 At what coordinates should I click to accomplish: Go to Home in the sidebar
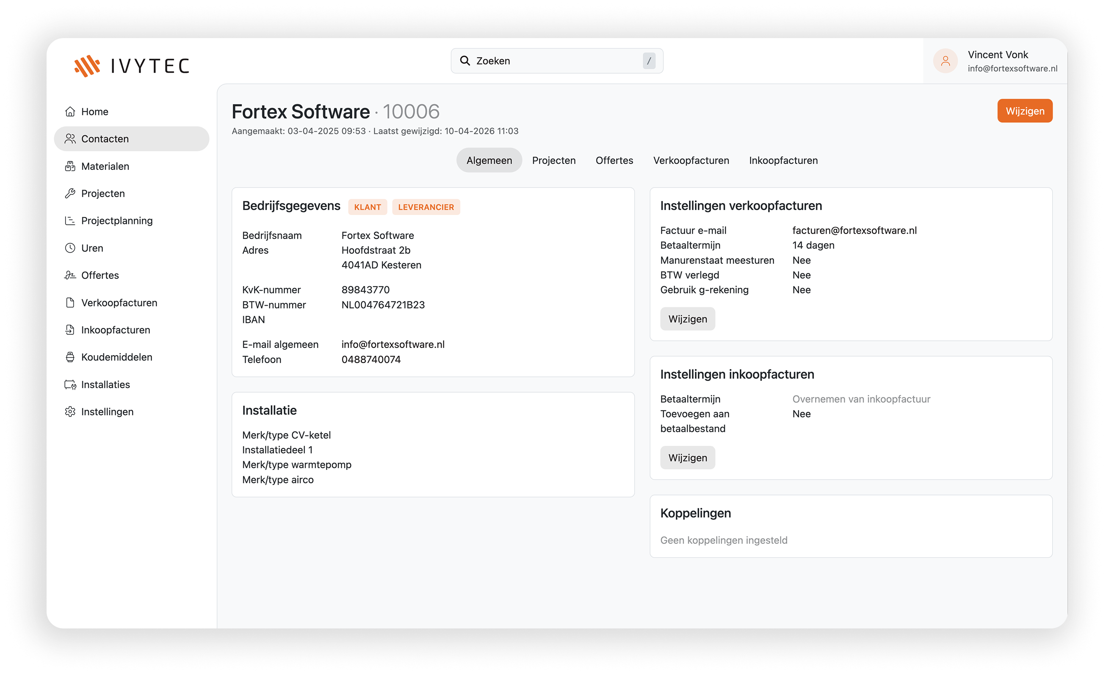click(132, 112)
